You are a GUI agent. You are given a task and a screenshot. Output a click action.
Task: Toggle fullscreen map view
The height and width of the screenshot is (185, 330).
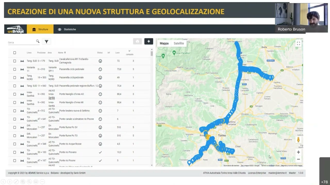click(x=298, y=43)
